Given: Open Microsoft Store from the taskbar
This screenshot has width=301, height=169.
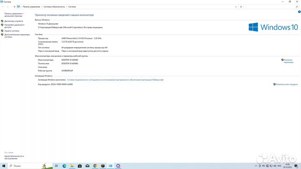Looking at the screenshot, I should [80, 166].
